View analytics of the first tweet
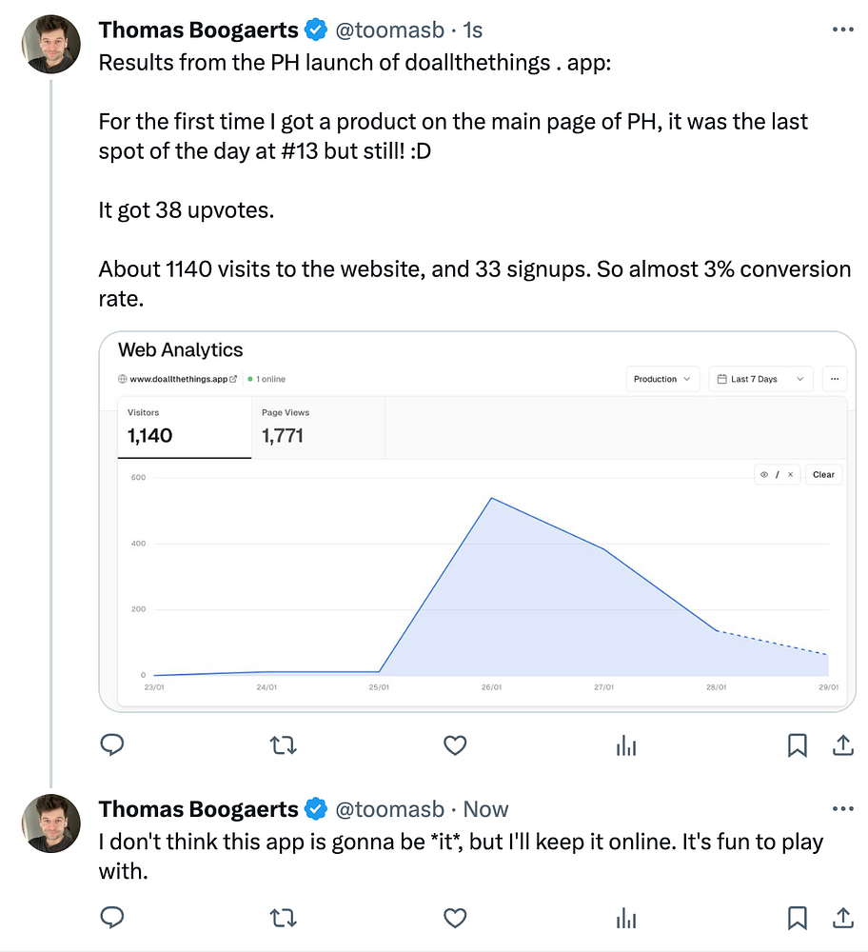Viewport: 868px width, 952px height. [626, 745]
